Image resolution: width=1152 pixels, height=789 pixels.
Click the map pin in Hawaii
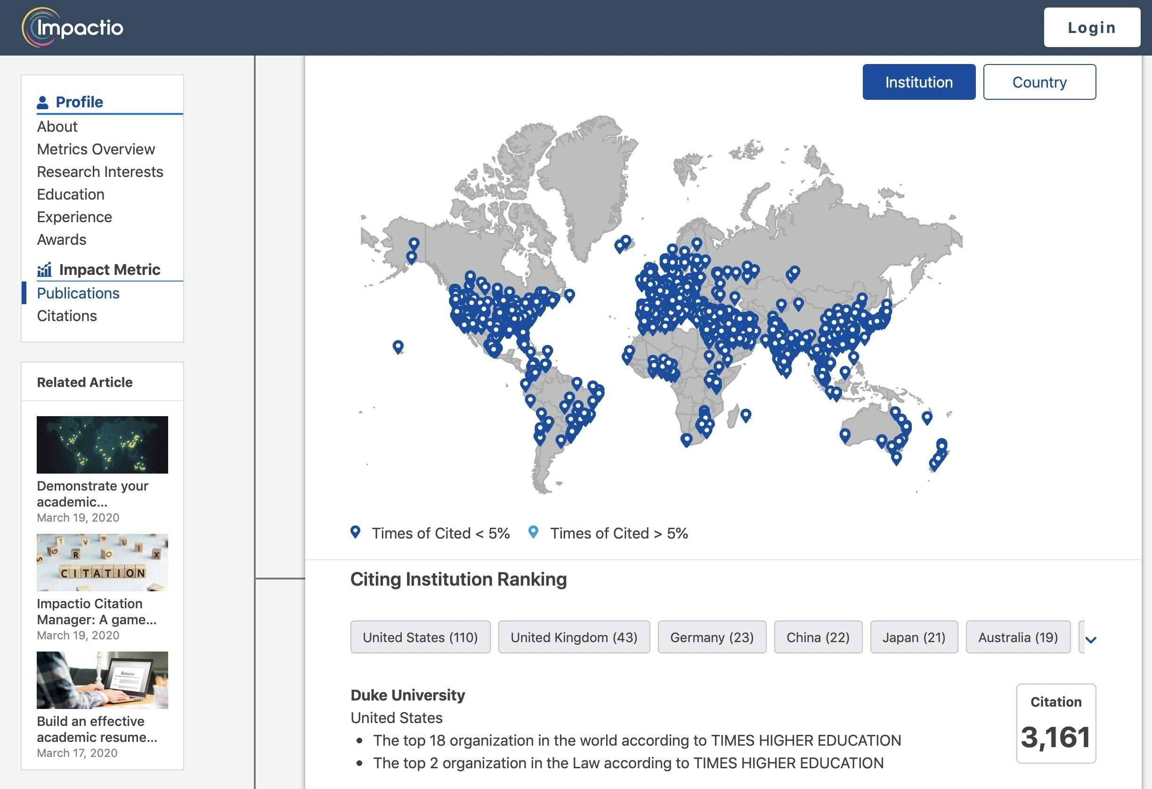tap(398, 346)
